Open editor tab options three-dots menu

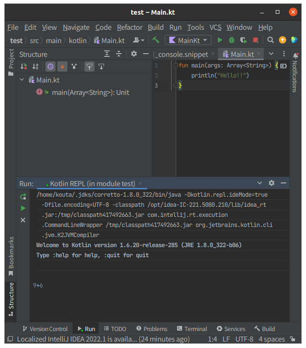point(284,54)
